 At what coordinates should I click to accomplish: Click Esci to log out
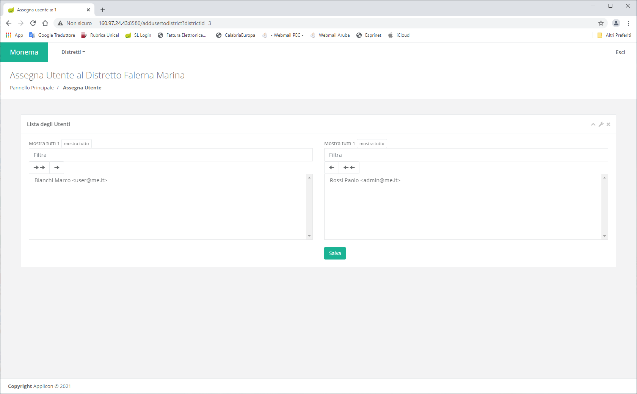(x=620, y=52)
